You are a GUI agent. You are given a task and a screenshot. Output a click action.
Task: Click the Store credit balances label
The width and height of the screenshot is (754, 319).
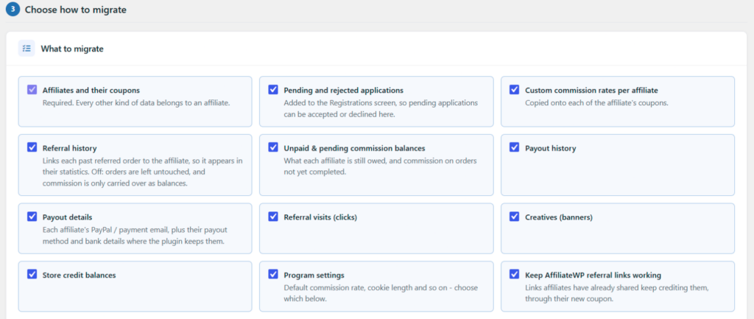80,276
